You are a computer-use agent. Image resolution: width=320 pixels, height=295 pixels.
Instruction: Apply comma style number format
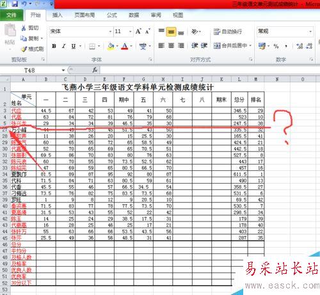(286, 46)
